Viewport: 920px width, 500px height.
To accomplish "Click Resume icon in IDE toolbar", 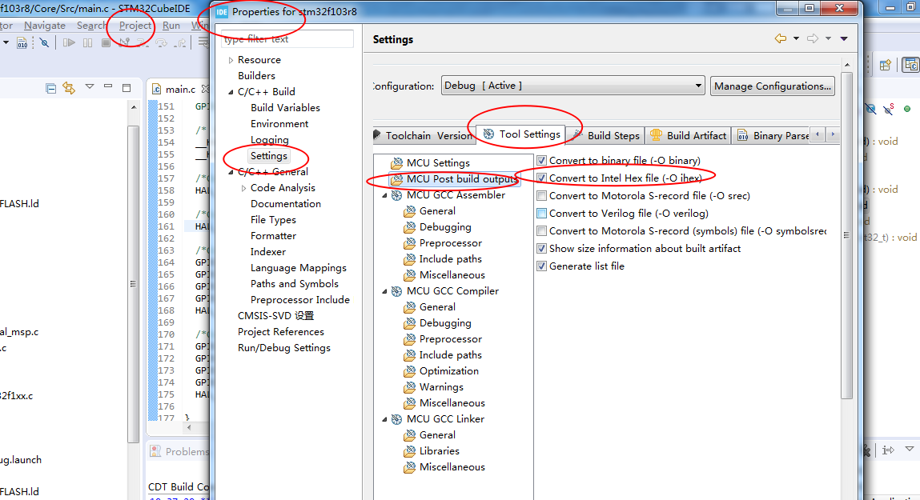I will [x=69, y=42].
